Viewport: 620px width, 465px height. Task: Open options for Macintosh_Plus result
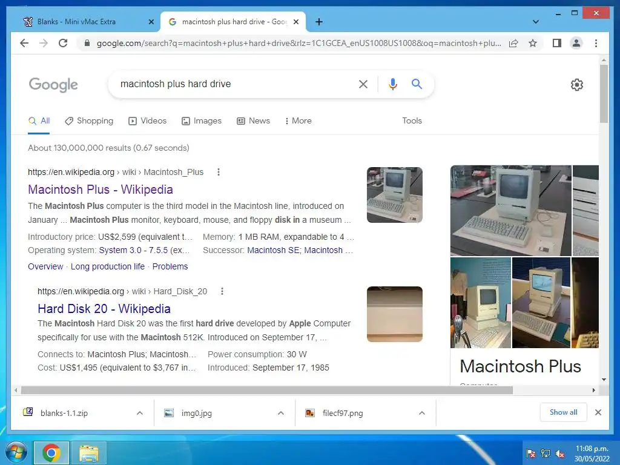(219, 172)
